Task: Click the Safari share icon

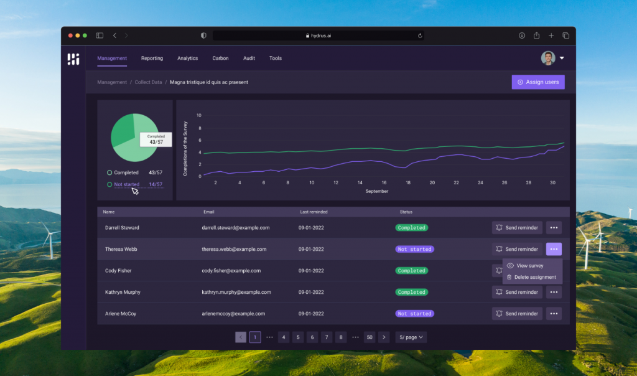Action: pyautogui.click(x=536, y=35)
